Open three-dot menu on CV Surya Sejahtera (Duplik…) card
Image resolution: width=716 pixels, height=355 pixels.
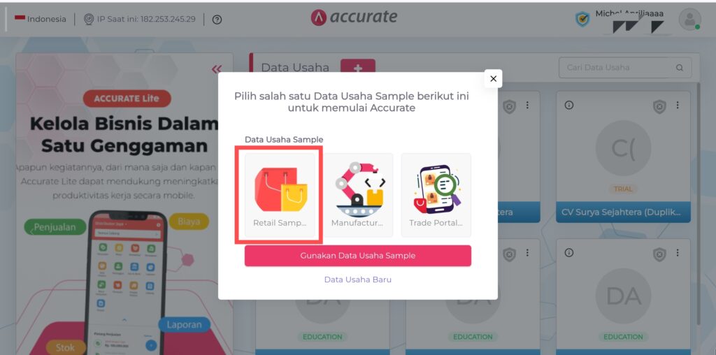click(678, 105)
